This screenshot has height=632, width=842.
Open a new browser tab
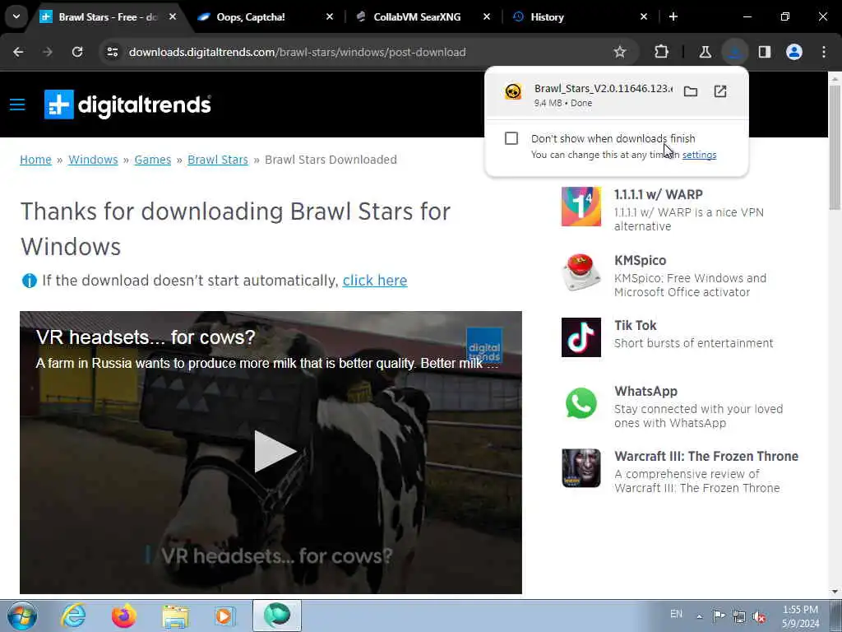(673, 17)
